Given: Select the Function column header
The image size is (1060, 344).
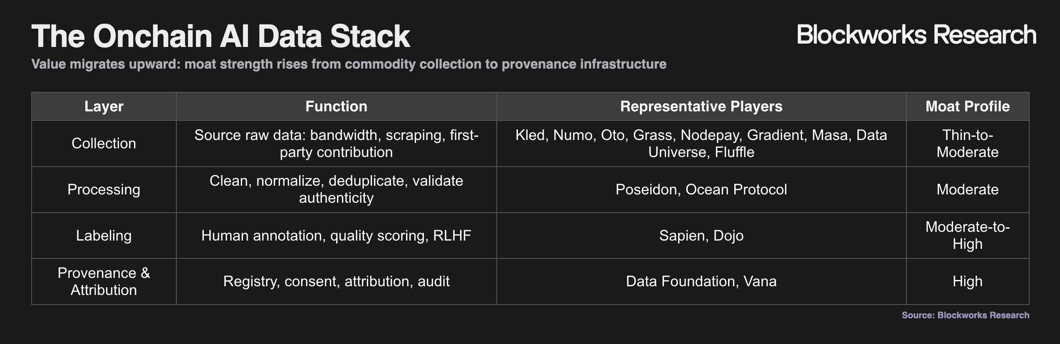Looking at the screenshot, I should [336, 106].
